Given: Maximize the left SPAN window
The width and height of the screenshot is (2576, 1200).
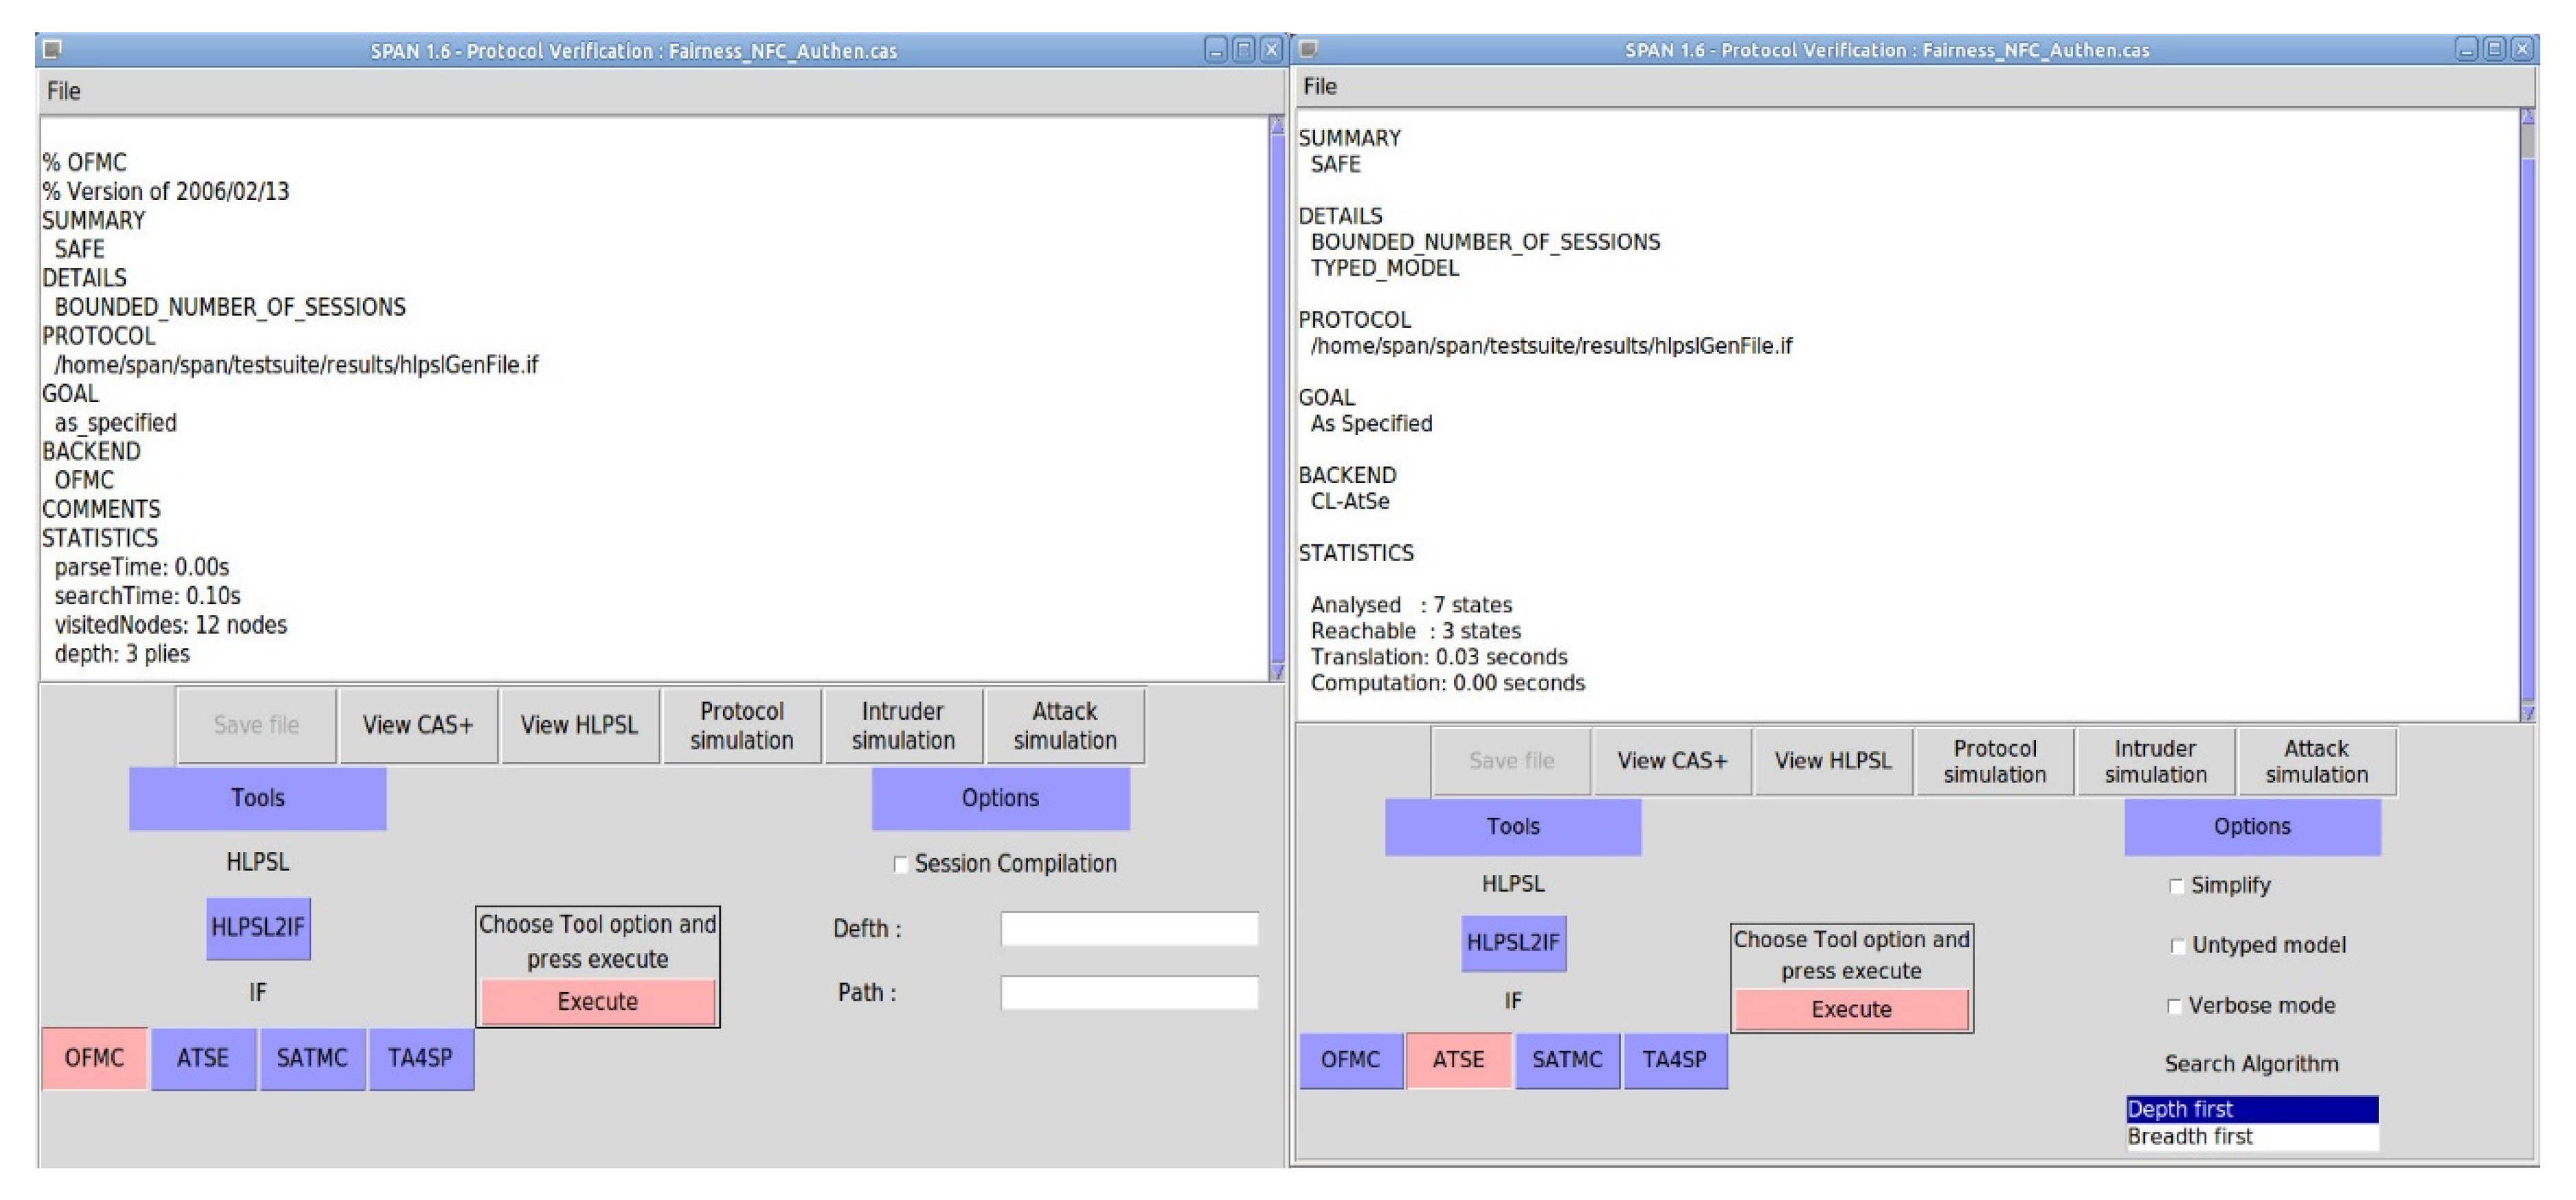Looking at the screenshot, I should tap(1243, 50).
